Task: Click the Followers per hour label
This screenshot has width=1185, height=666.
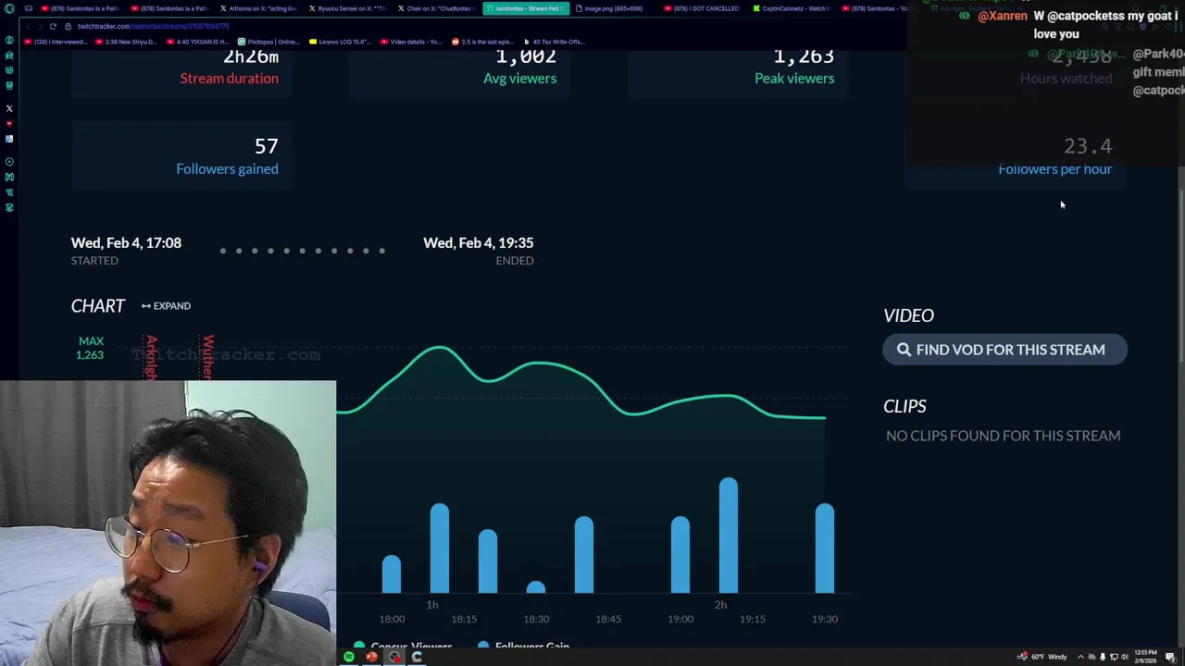Action: point(1054,169)
